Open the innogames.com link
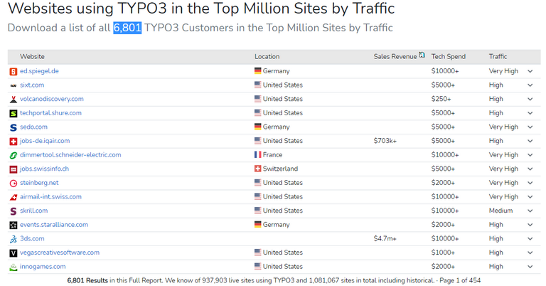 pos(43,267)
